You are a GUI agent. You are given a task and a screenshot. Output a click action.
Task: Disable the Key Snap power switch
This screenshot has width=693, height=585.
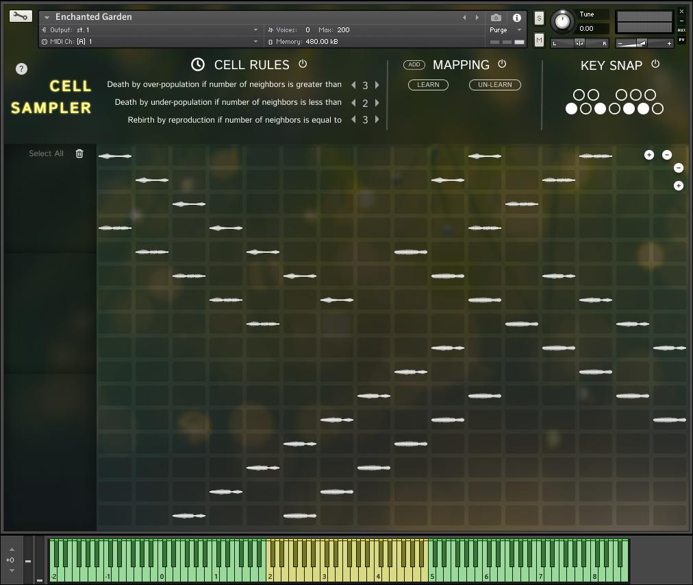[655, 64]
